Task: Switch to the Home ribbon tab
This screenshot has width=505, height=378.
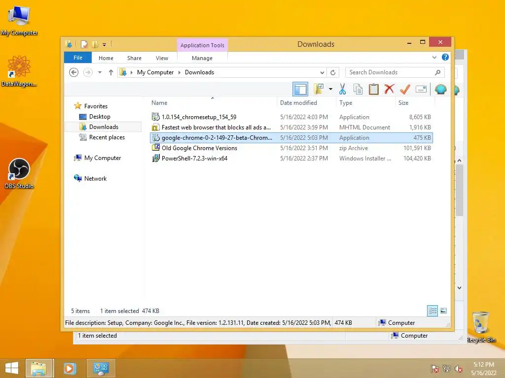Action: click(x=106, y=58)
